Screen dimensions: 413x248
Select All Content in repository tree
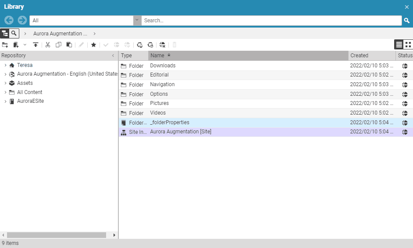tap(29, 92)
